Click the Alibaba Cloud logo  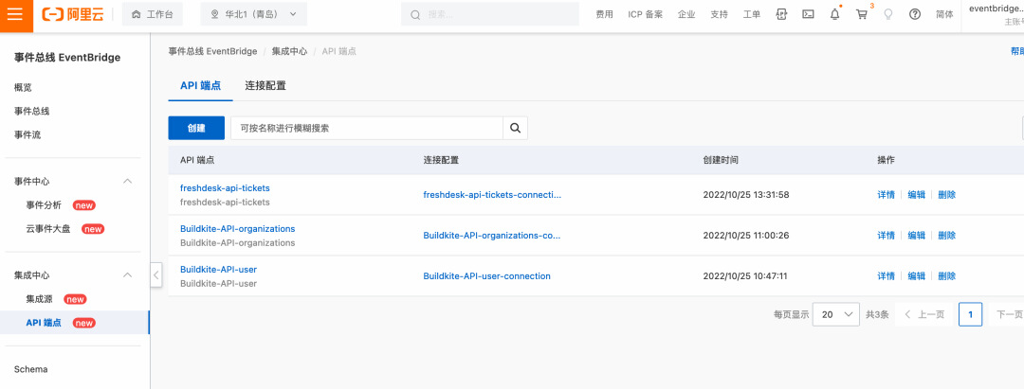[72, 14]
